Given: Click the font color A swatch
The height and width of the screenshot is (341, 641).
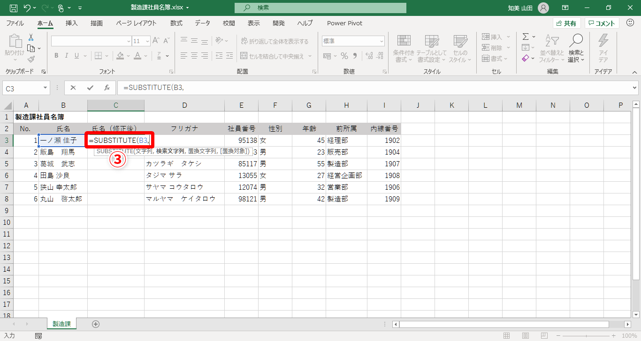Looking at the screenshot, I should 137,56.
